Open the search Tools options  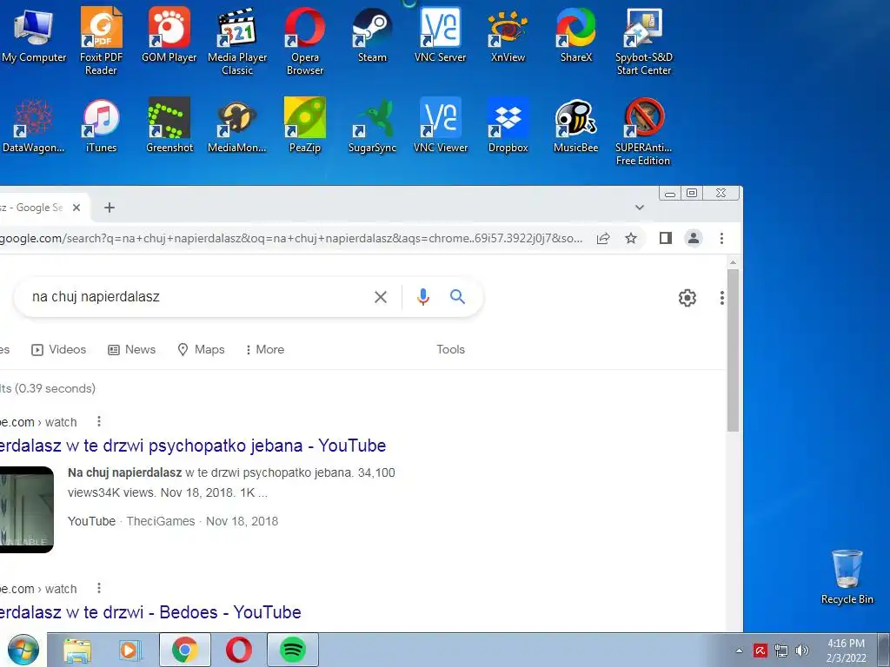pos(451,349)
